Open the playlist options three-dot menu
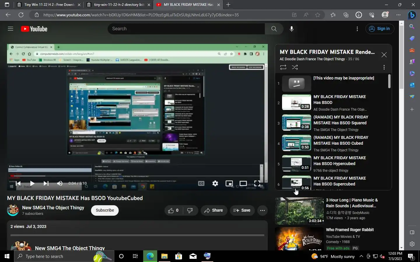420x262 pixels. [384, 67]
